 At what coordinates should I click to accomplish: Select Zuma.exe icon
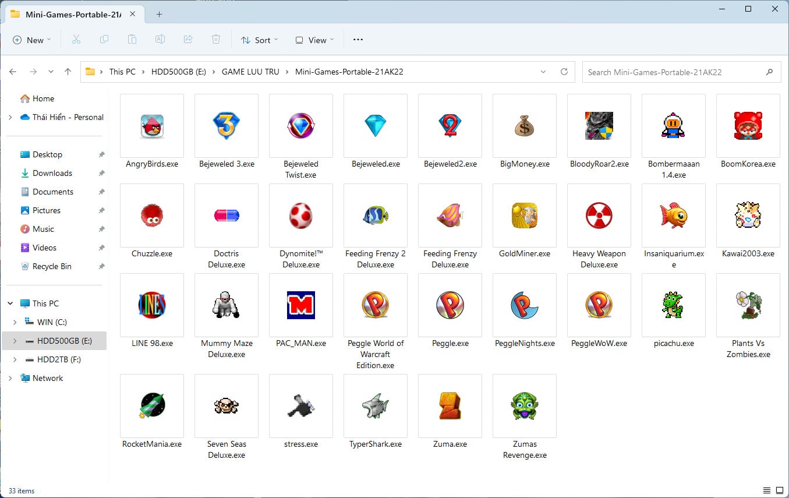pyautogui.click(x=450, y=406)
